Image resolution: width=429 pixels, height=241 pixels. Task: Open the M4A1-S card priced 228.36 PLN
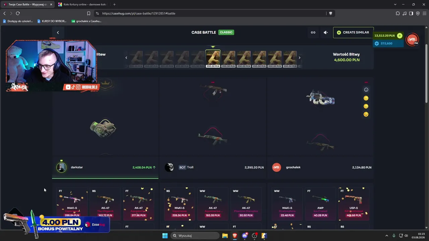[x=179, y=204]
